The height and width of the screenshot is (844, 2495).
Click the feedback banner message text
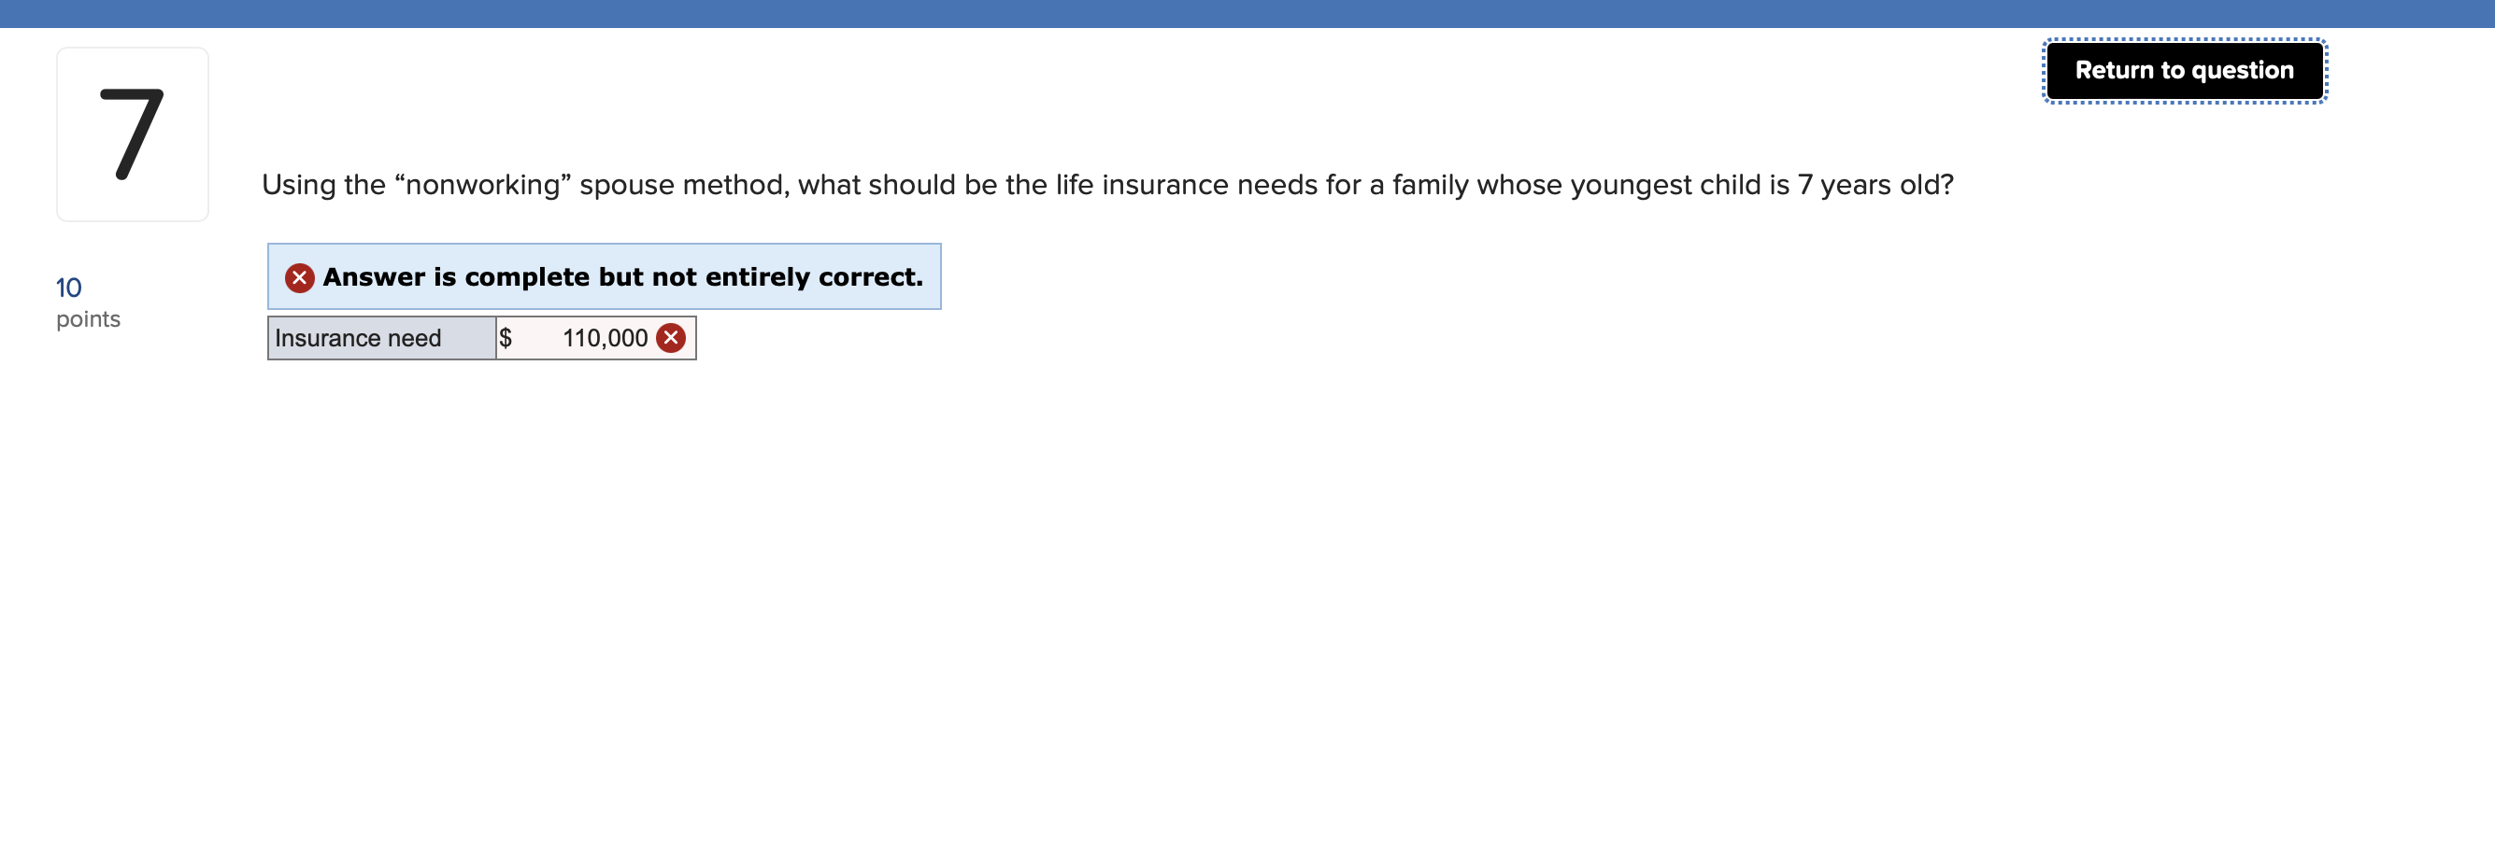pyautogui.click(x=622, y=276)
